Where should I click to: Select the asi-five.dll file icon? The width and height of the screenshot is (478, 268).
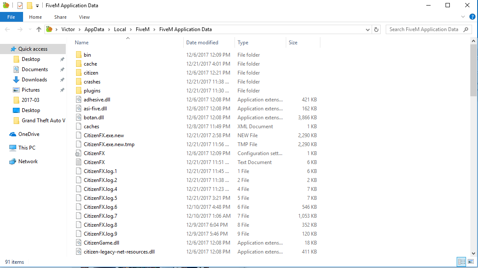79,109
